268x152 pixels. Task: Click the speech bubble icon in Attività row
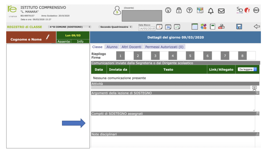pos(254,88)
